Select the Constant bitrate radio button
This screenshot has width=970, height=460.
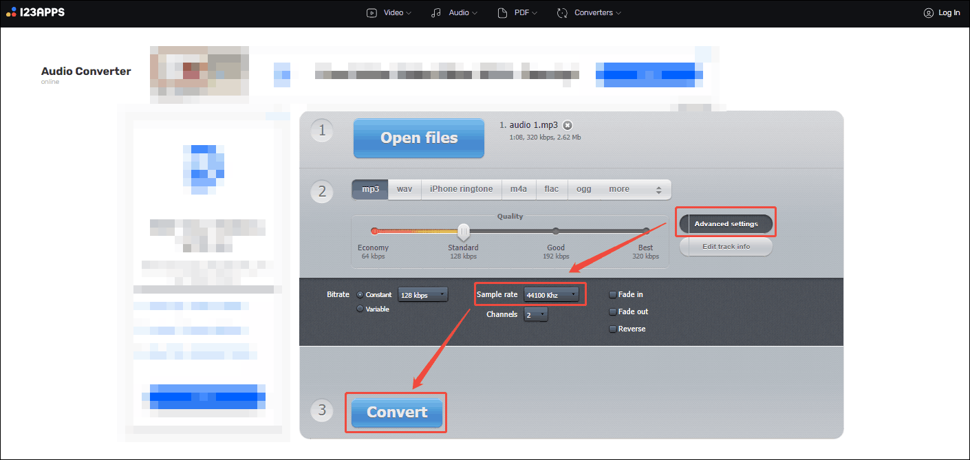click(x=360, y=294)
